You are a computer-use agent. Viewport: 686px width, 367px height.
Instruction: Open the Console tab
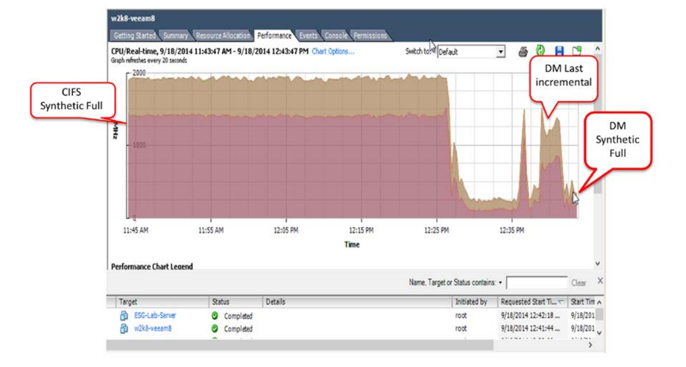(x=335, y=35)
